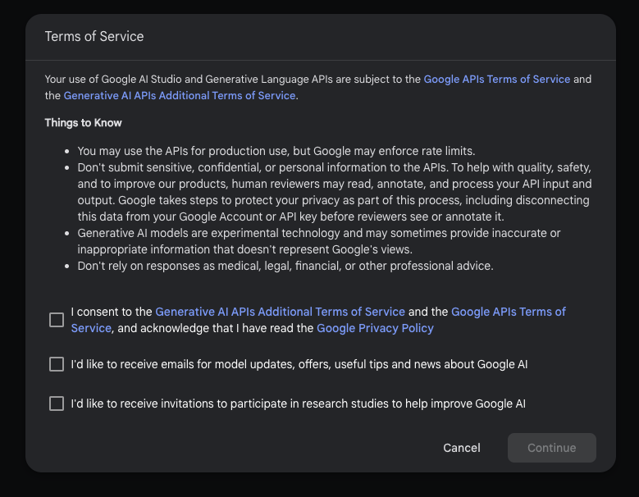Open Google APIs Terms link in consent statement
Viewport: 639px width, 497px height.
tap(508, 312)
